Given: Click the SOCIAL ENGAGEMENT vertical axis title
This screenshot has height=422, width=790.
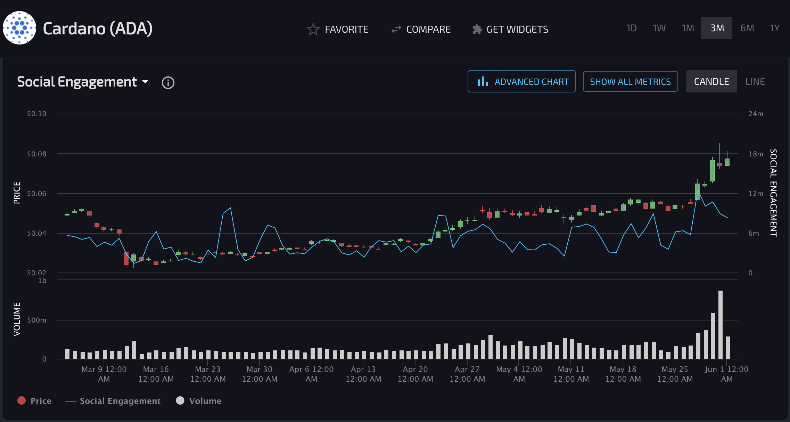Looking at the screenshot, I should pyautogui.click(x=773, y=193).
